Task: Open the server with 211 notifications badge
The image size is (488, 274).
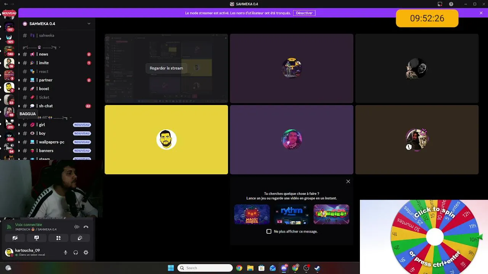Action: 9,124
